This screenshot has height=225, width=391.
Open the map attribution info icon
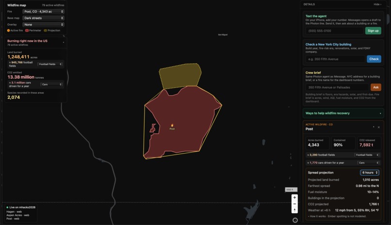295,220
